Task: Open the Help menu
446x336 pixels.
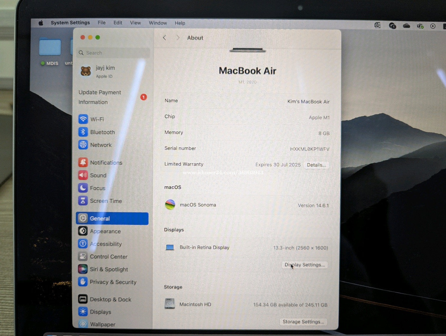Action: (180, 23)
